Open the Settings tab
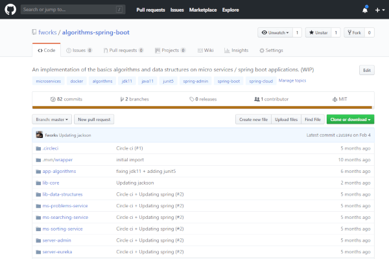This screenshot has width=389, height=259. point(271,50)
